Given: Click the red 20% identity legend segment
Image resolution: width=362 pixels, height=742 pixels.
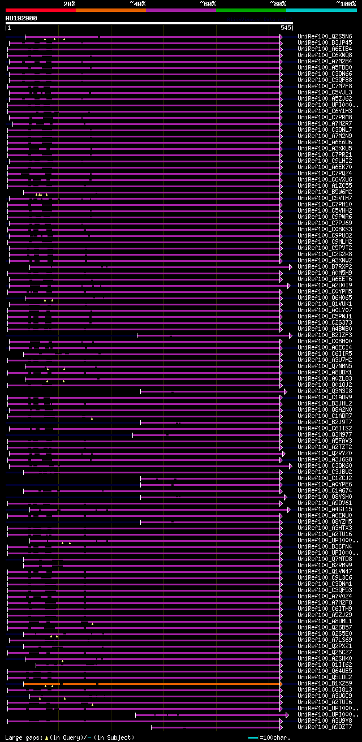Looking at the screenshot, I should pyautogui.click(x=40, y=10).
